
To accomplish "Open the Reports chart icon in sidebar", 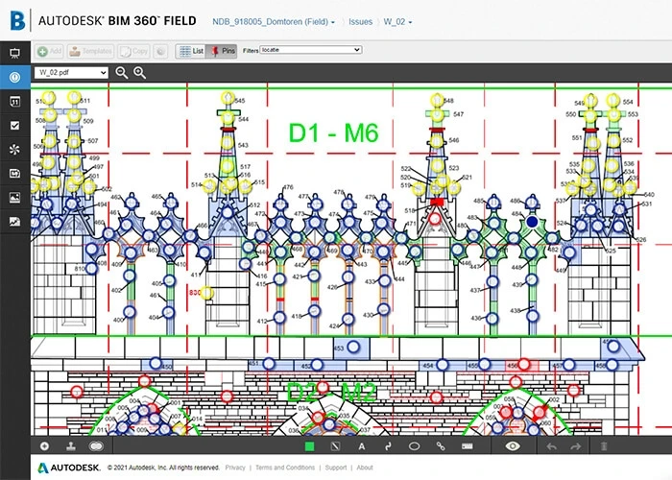I will pos(14,222).
